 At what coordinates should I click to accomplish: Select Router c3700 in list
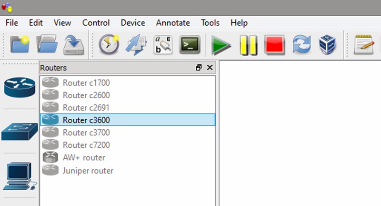click(x=128, y=133)
